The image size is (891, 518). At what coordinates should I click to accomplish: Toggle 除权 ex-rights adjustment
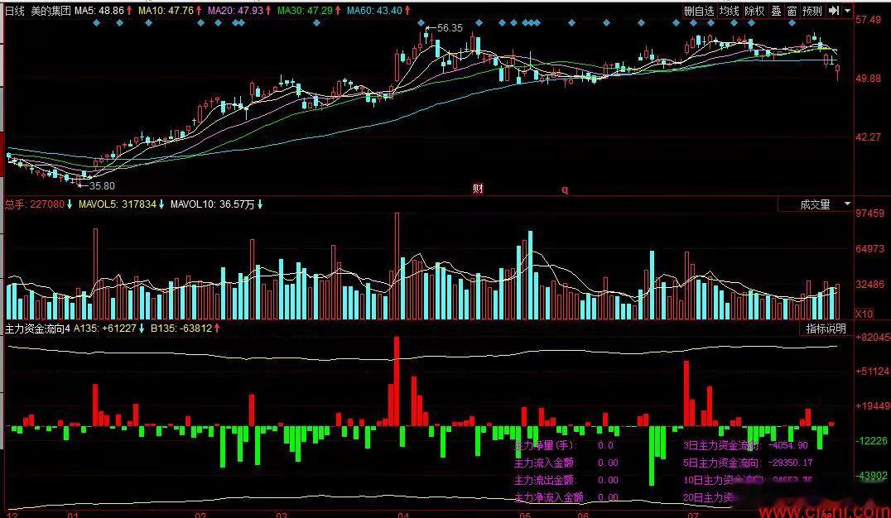click(754, 10)
